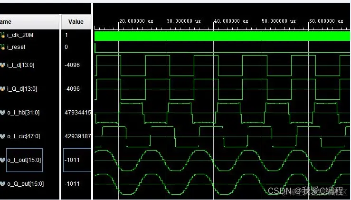
Task: Click the 42939187 value of o_I_cic
Action: click(78, 136)
